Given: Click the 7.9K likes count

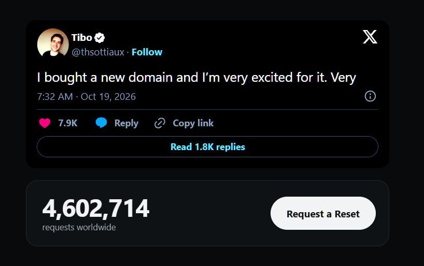Looking at the screenshot, I should pyautogui.click(x=68, y=123).
